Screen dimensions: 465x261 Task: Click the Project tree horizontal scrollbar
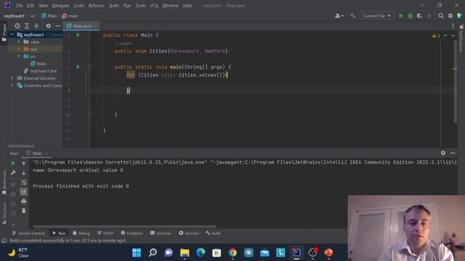point(21,146)
